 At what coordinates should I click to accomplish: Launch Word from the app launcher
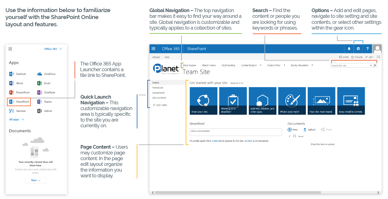[x=16, y=83]
